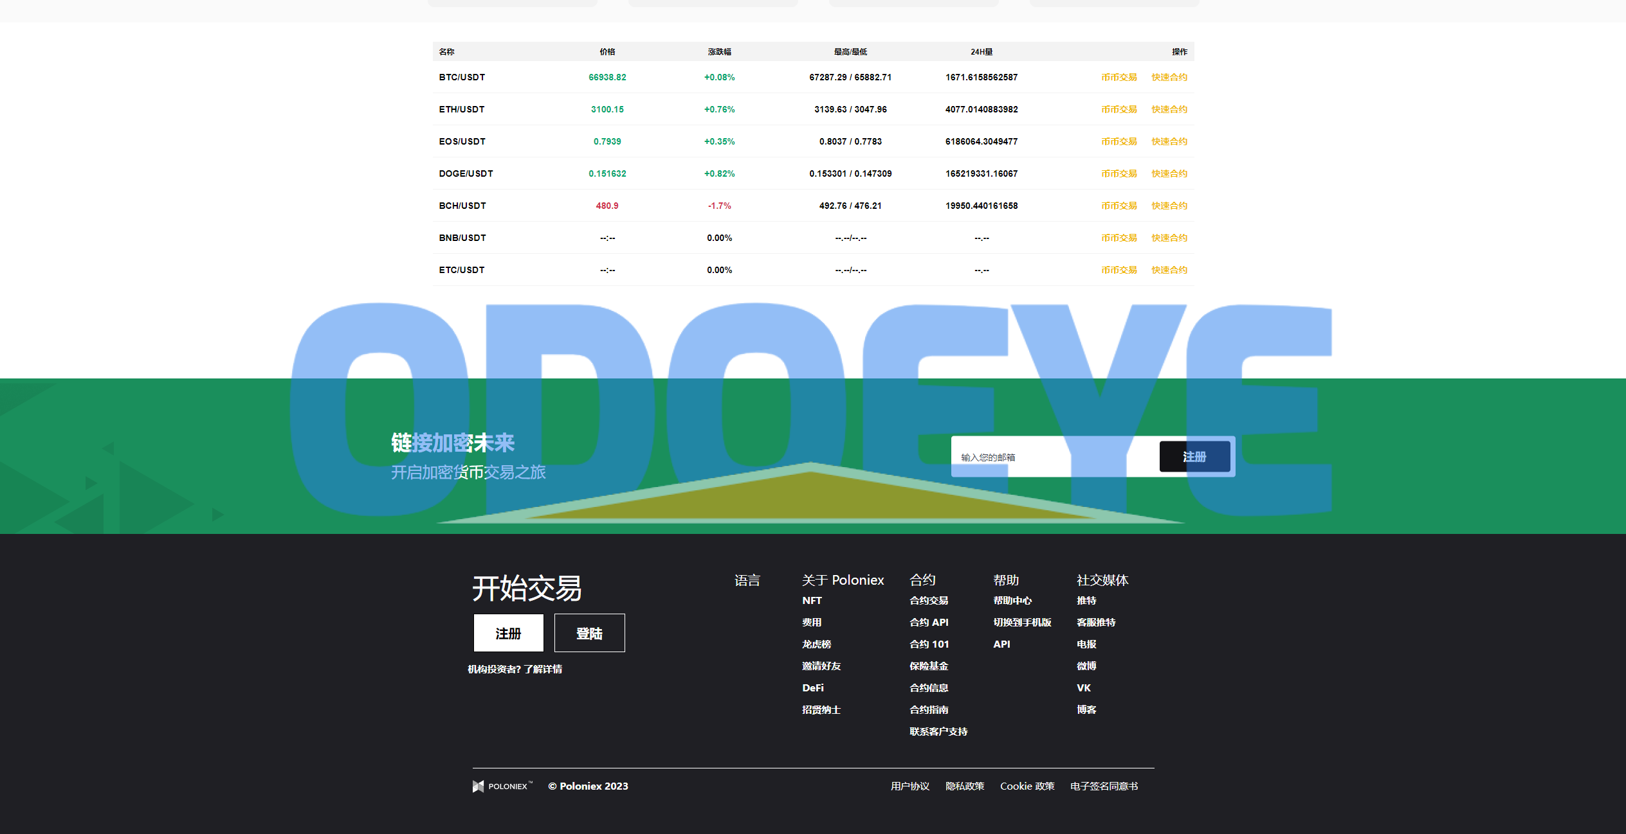Screen dimensions: 1626x834
Task: Open the 机构投资者? 了解详情 link
Action: [515, 669]
